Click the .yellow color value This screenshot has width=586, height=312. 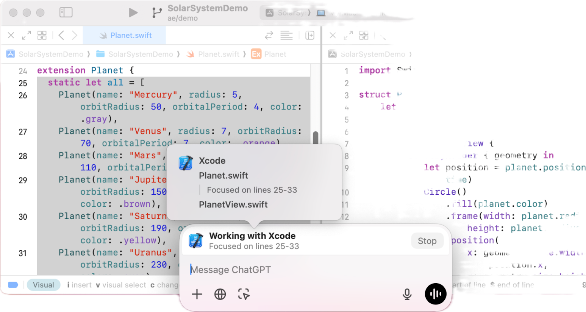coord(137,240)
